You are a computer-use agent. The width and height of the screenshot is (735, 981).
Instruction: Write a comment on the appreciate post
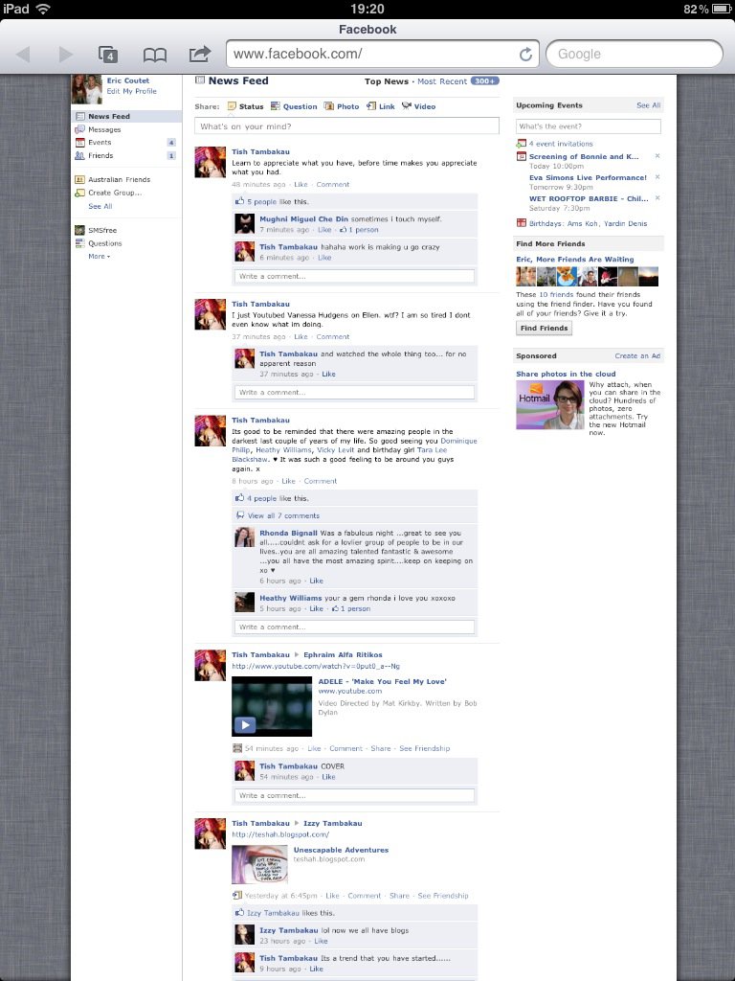coord(354,276)
